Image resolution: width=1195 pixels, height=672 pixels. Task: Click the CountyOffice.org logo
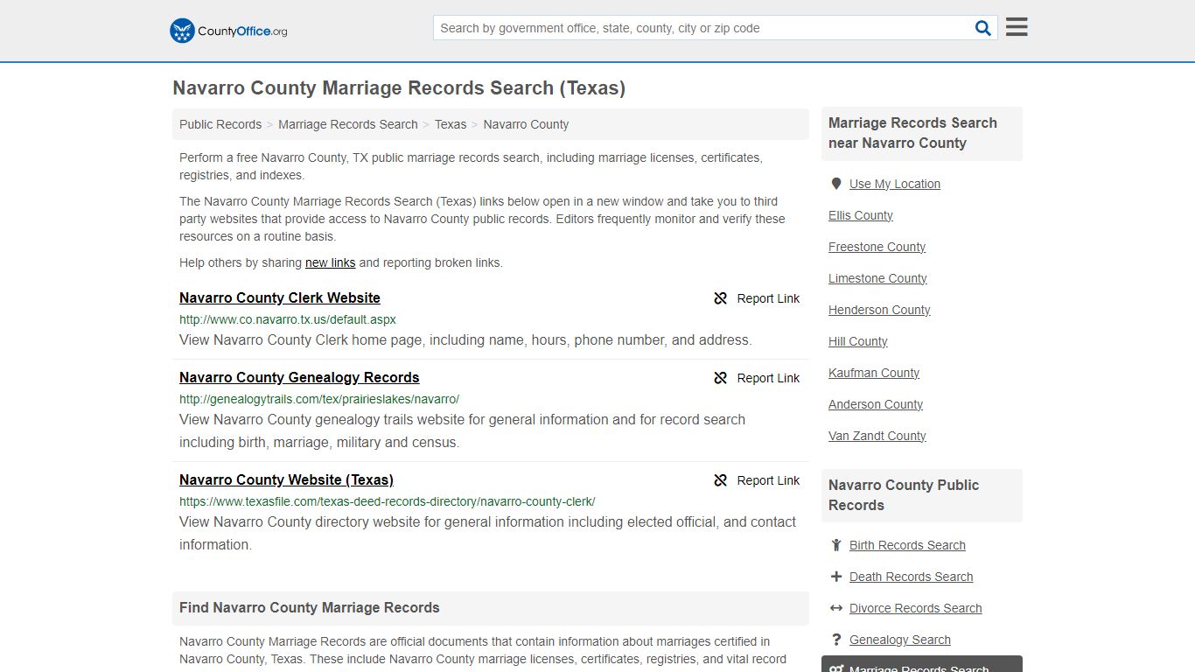pos(228,31)
